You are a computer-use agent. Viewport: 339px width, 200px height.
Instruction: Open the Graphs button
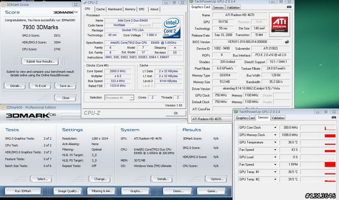136,191
